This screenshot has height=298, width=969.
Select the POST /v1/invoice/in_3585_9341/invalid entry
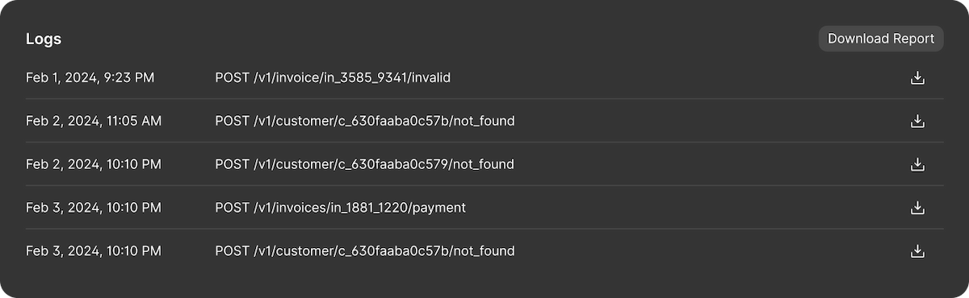(333, 78)
